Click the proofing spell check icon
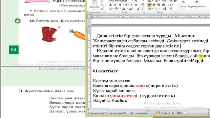The image size is (210, 118). coord(131,113)
